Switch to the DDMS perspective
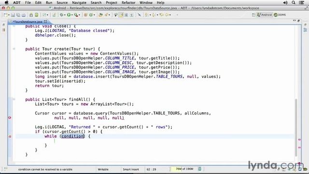Image resolution: width=309 pixels, height=174 pixels. 280,15
